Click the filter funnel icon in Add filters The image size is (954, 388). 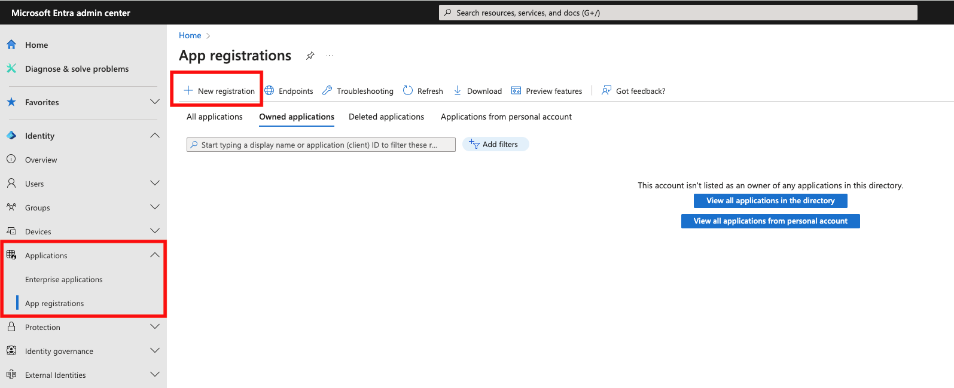[x=474, y=144]
